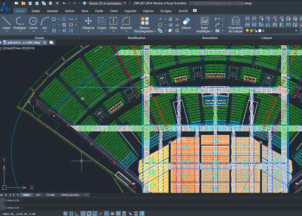Viewport: 302px width, 216px height.
Task: Toggle grid display in status bar
Action: [65, 213]
